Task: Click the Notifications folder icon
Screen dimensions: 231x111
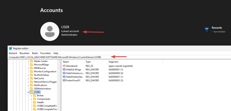Action: tap(31, 85)
